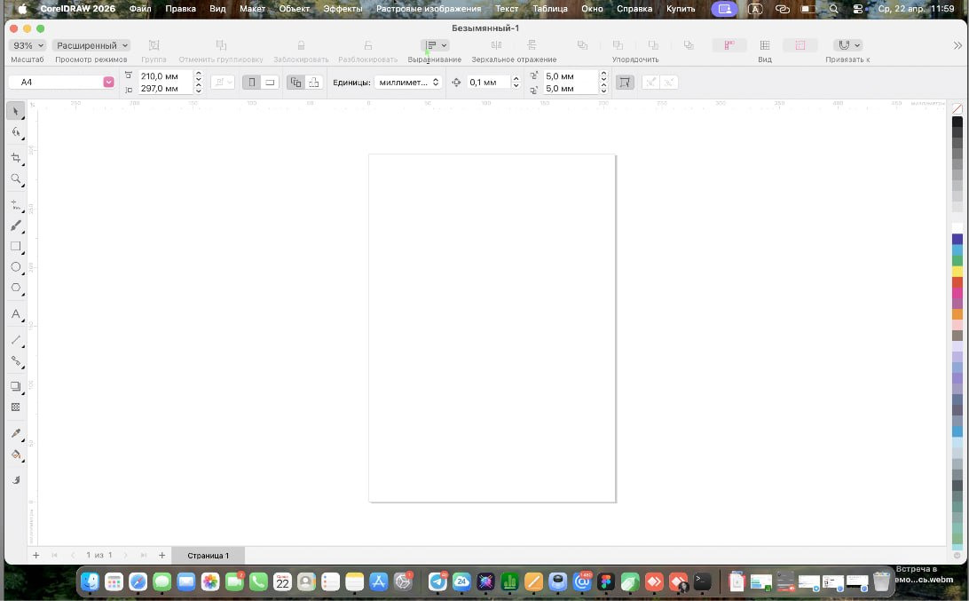Open the Привязать к snap dropdown
This screenshot has width=969, height=601.
pos(848,45)
